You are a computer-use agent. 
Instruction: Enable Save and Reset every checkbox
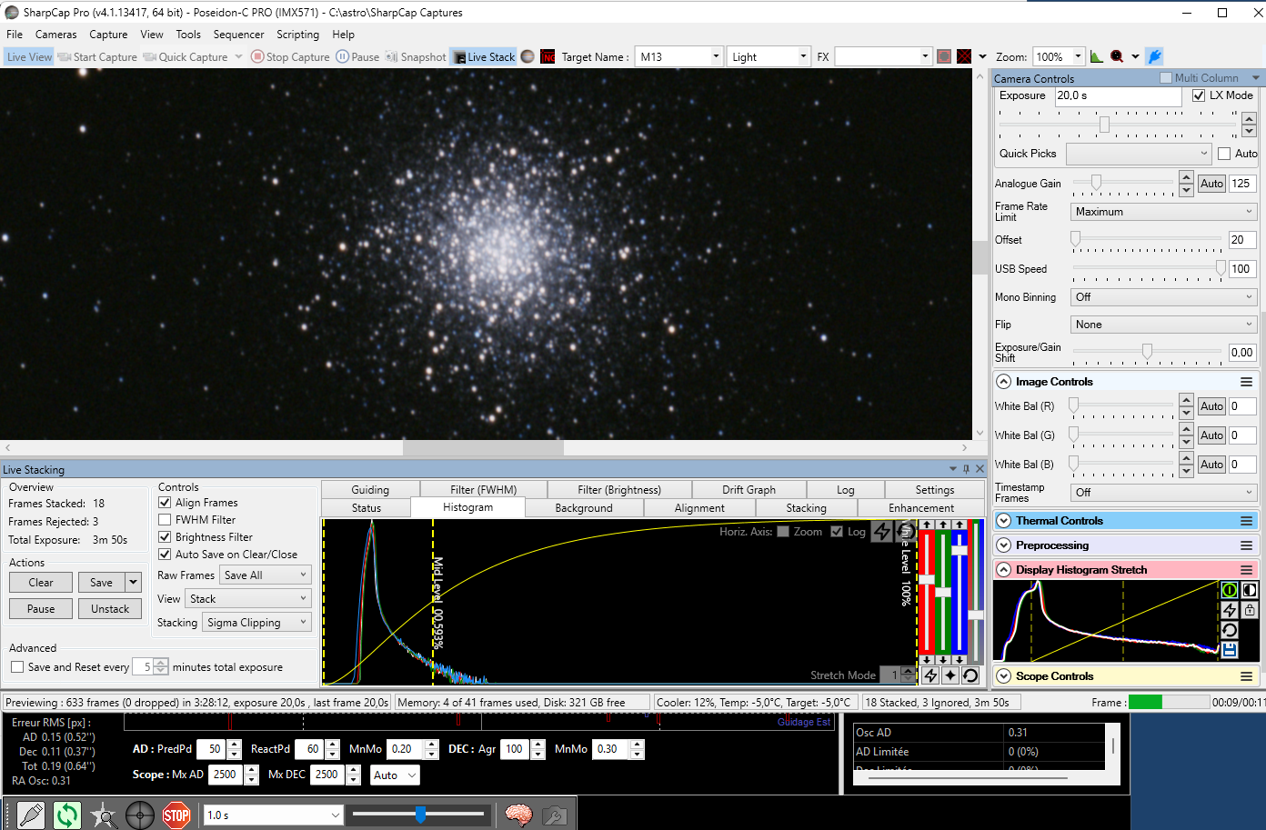coord(17,666)
